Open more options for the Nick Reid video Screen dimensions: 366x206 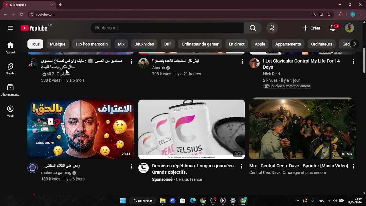(353, 61)
